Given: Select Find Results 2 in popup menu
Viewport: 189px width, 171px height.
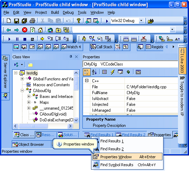Looking at the screenshot, I should (127, 149).
